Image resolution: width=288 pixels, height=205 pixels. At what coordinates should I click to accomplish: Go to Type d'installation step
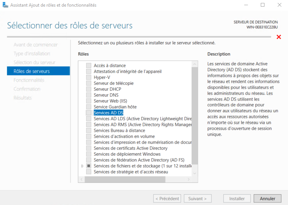coord(32,53)
